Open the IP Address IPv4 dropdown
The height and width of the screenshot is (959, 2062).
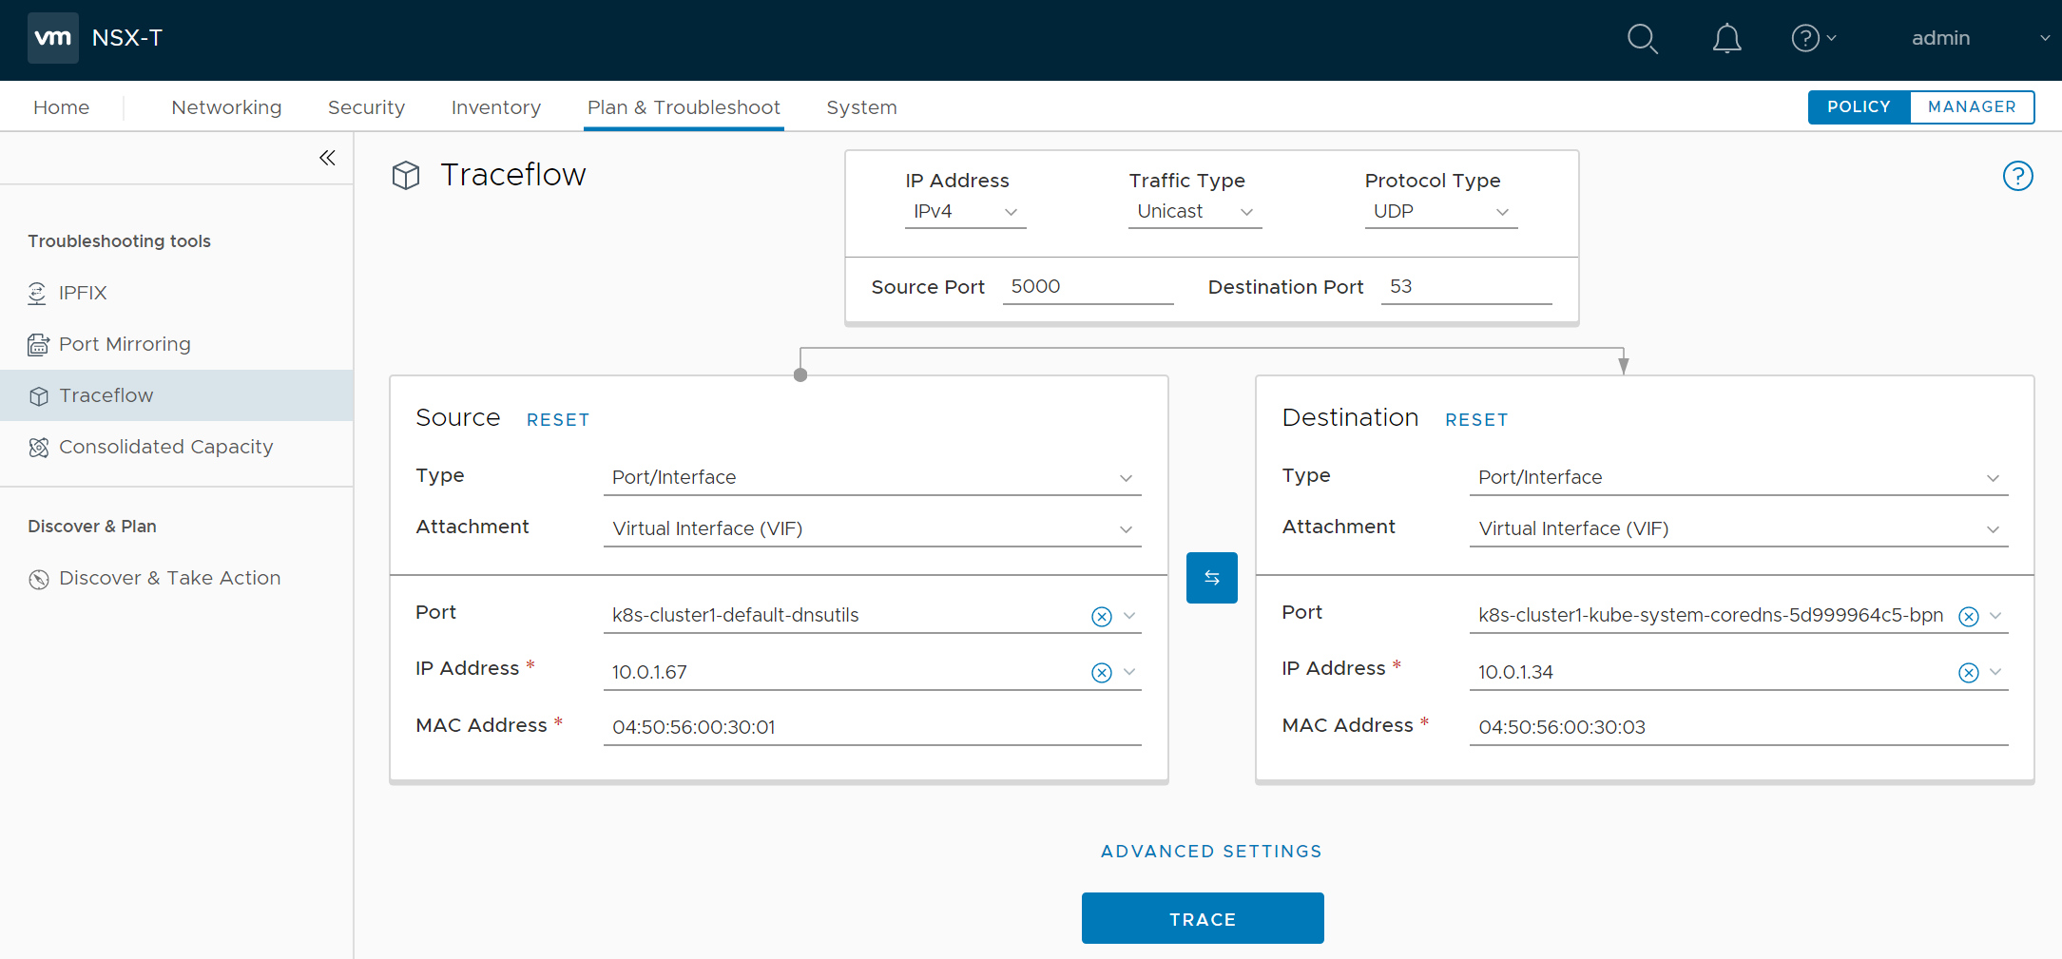coord(965,212)
